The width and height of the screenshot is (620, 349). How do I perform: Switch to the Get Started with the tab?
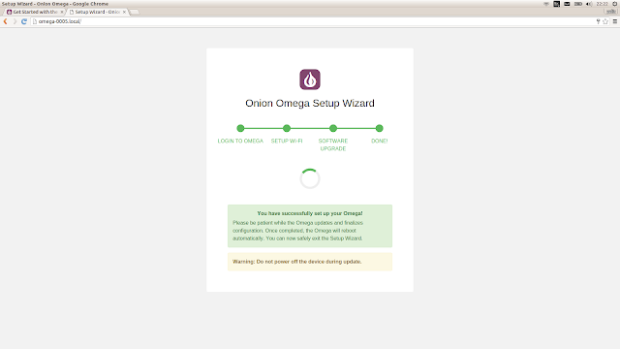(x=35, y=12)
